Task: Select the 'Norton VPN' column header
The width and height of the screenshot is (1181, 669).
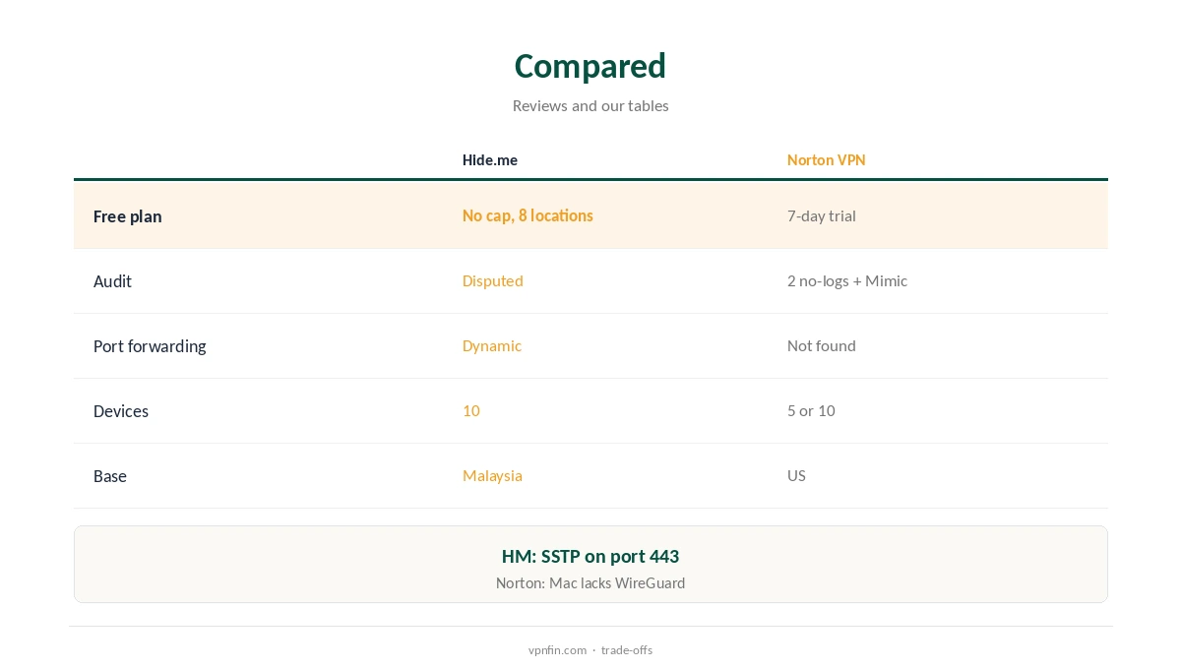Action: coord(827,159)
